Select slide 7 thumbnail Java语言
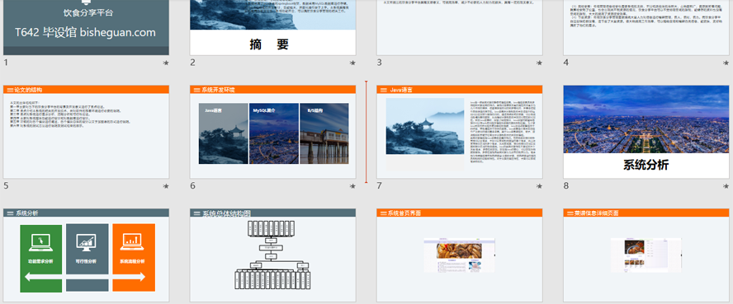733x304 pixels. tap(460, 132)
